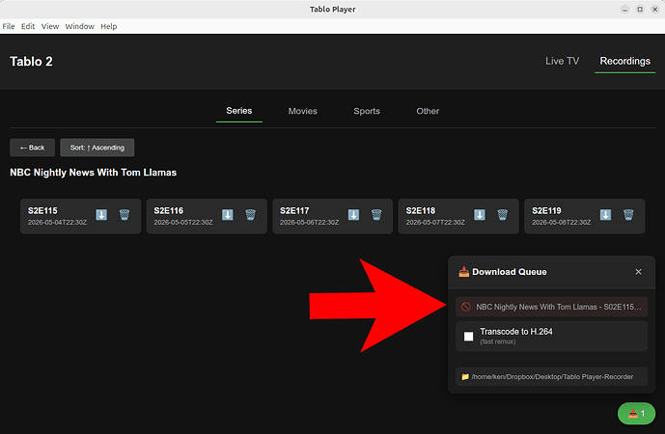Switch to the Other tab

coord(428,111)
